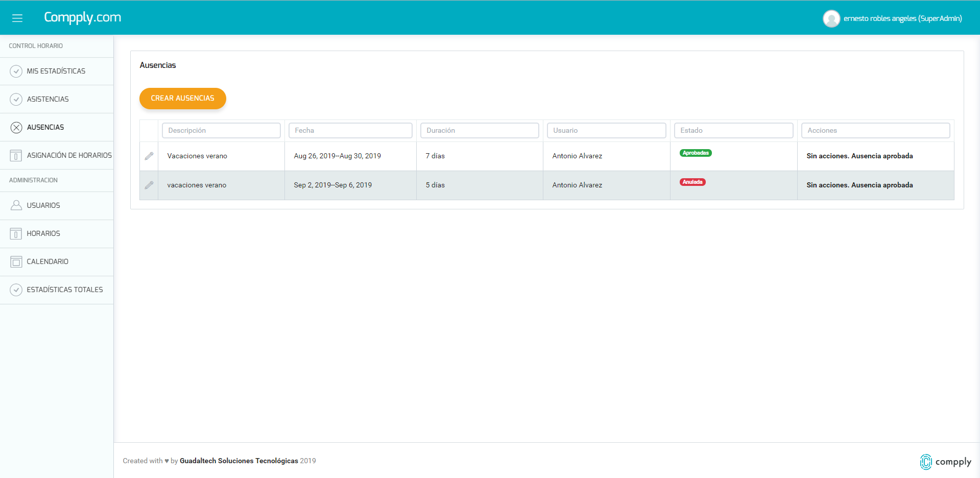Focus the Estado filter field
This screenshot has width=980, height=478.
coord(733,130)
